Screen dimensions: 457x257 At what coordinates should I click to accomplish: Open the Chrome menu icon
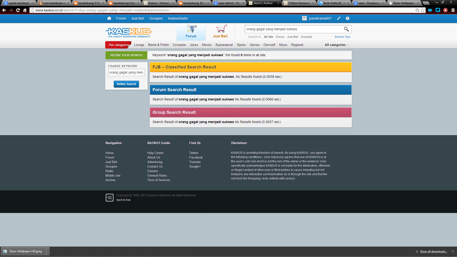point(452,10)
